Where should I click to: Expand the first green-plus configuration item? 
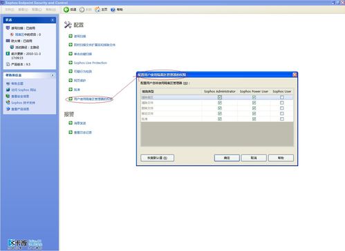click(x=71, y=36)
